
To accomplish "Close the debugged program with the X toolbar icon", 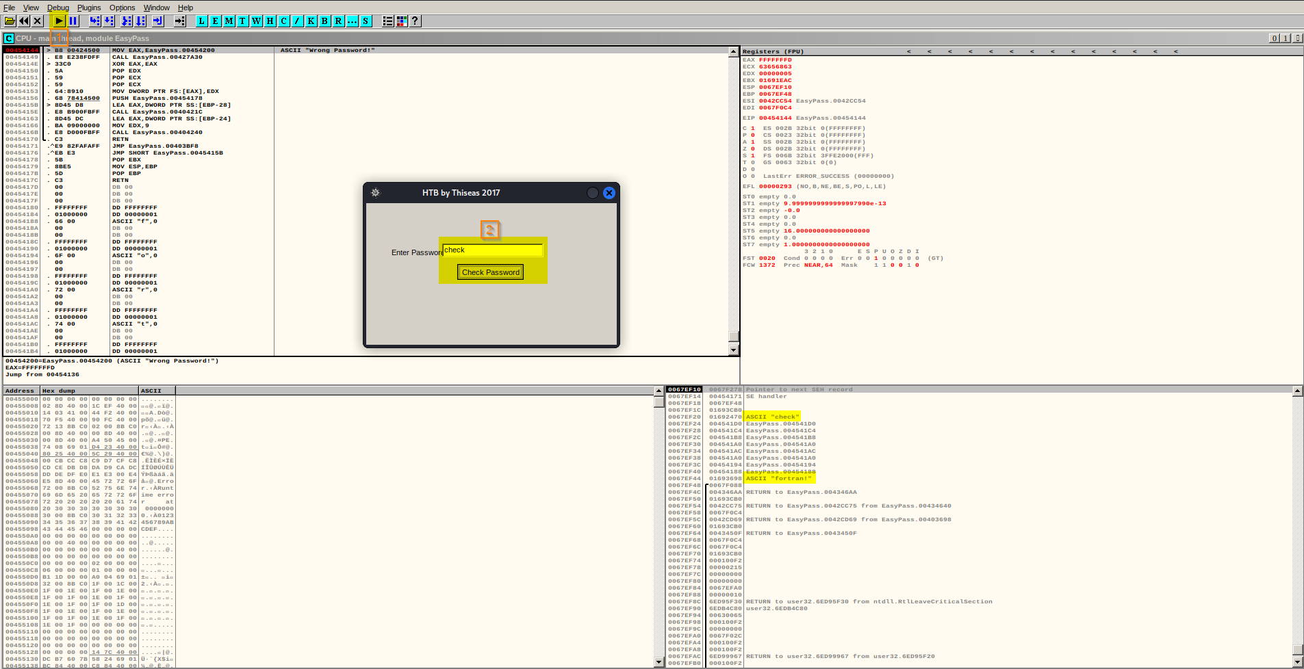I will tap(38, 21).
